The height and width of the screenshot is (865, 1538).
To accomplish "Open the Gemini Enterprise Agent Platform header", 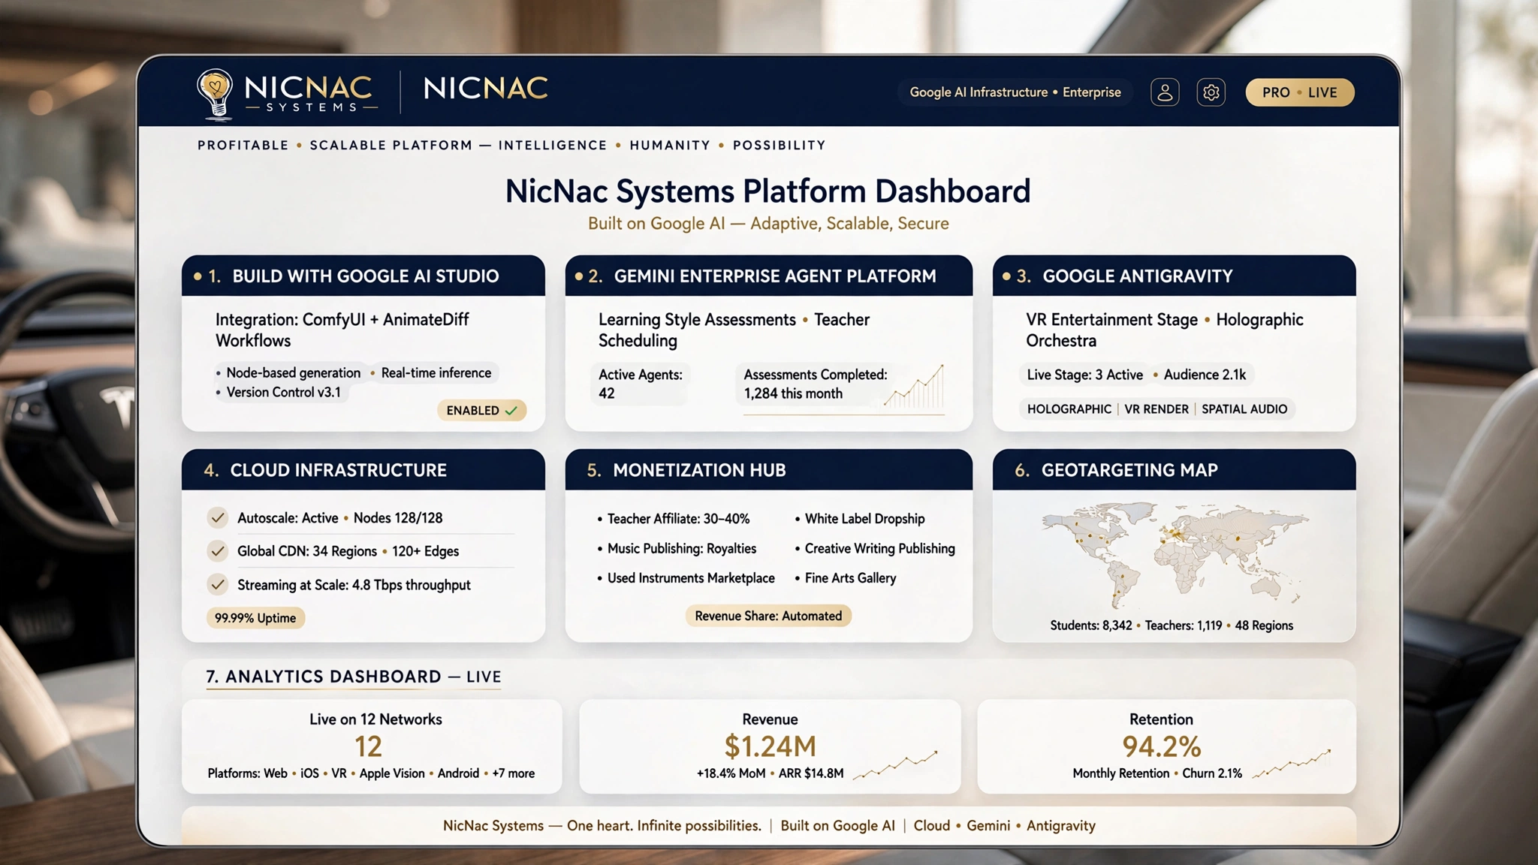I will coord(768,276).
